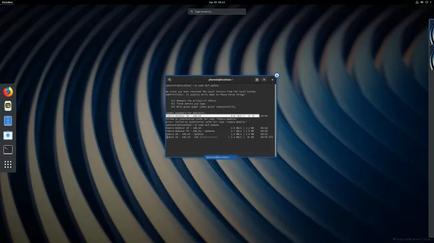Click the terminal window title text
Viewport: 434px width, 243px height.
(220, 80)
